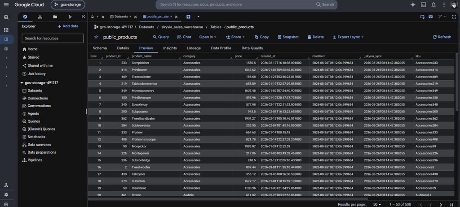Click the Chat button
The height and width of the screenshot is (207, 460).
pyautogui.click(x=184, y=37)
